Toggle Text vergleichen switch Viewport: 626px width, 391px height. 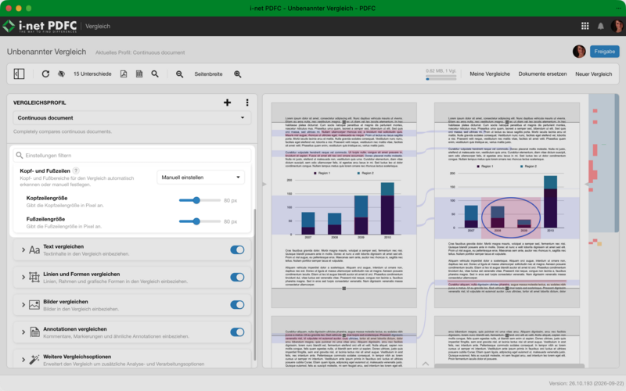point(237,249)
